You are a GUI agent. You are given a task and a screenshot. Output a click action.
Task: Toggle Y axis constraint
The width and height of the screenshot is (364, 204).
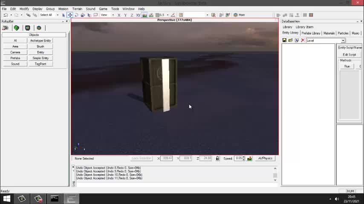coord(125,15)
